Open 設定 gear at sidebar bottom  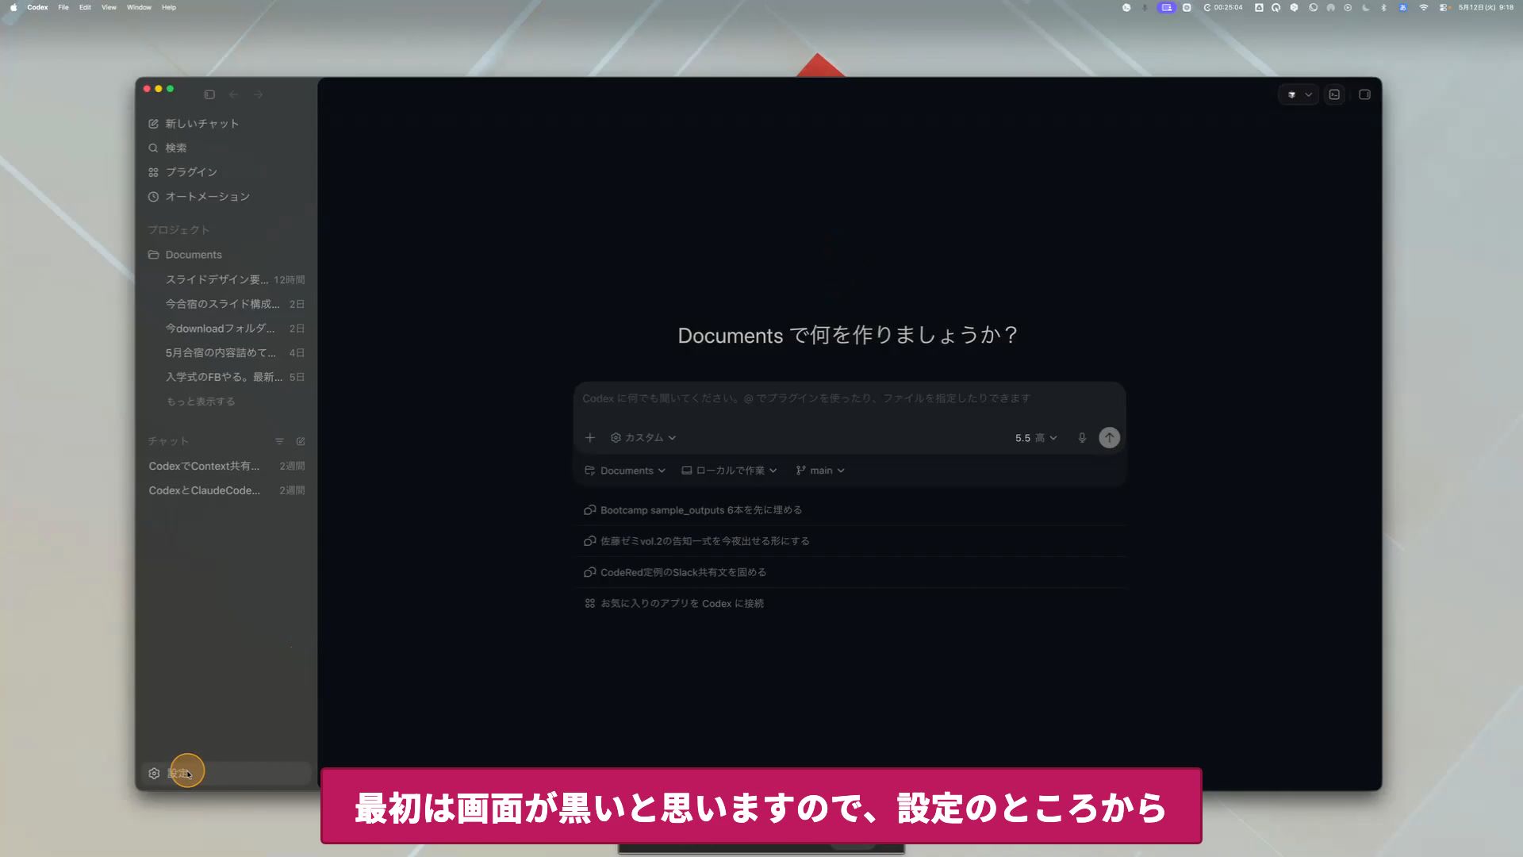(x=226, y=774)
